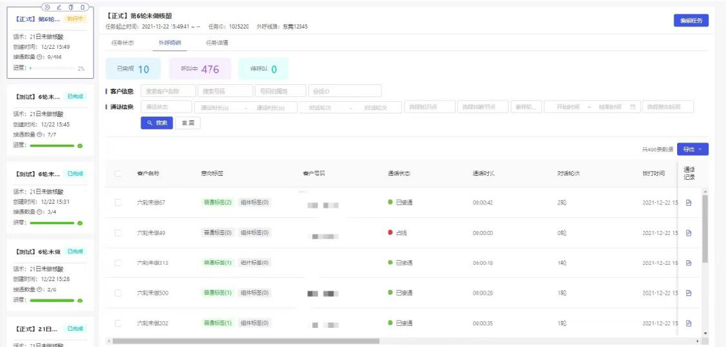Tick the checkbox for row 六轮未做67
Image resolution: width=726 pixels, height=347 pixels.
tap(118, 203)
